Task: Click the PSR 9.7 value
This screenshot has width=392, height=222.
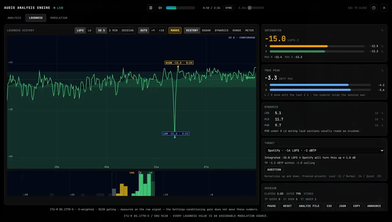Action: click(x=278, y=125)
